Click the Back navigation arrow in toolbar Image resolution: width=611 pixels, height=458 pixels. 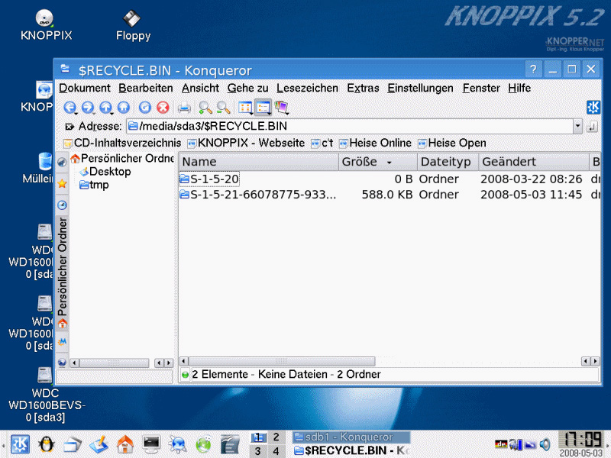(x=70, y=108)
